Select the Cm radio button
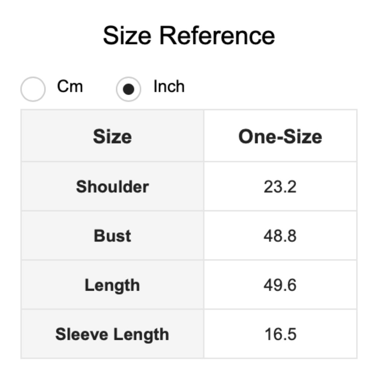Viewport: 385px width, 385px height. pyautogui.click(x=33, y=89)
